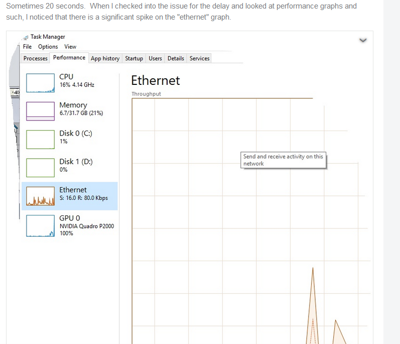
Task: Switch to the Startup tab
Action: click(134, 58)
